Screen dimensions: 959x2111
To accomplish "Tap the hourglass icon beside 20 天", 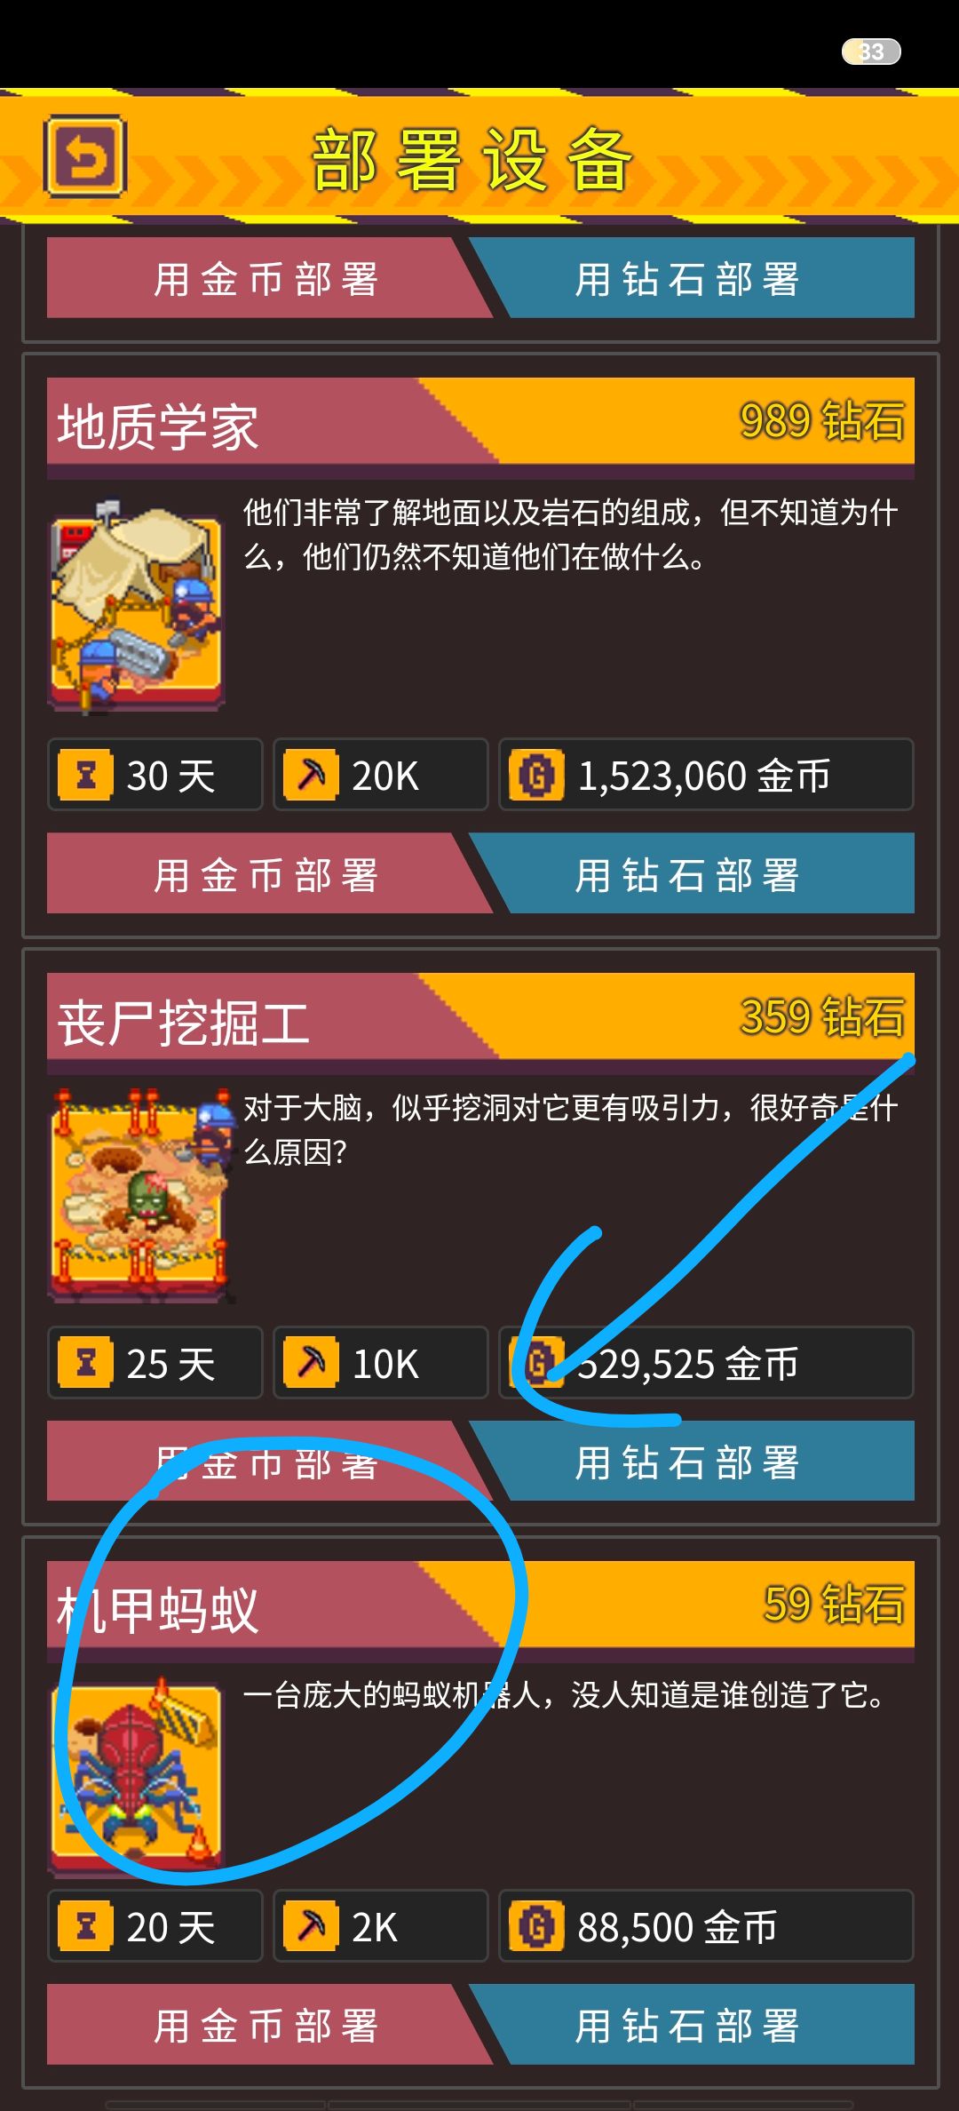I will click(x=85, y=1925).
